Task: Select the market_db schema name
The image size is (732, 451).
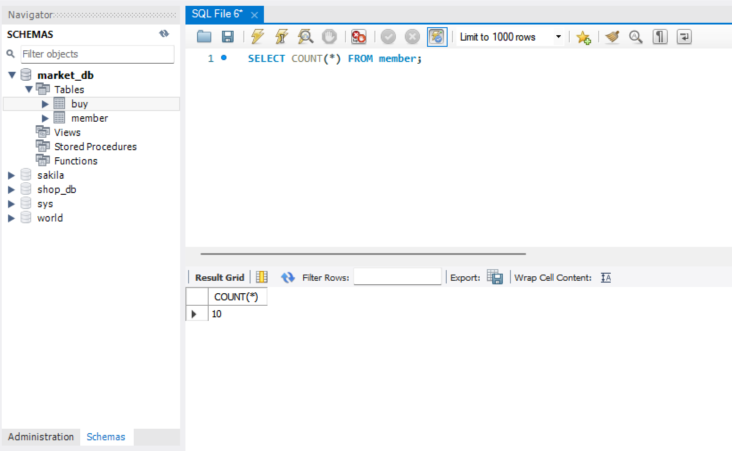Action: pyautogui.click(x=66, y=75)
